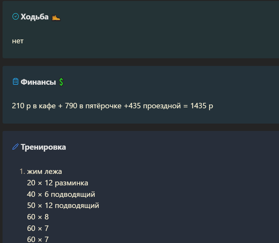279x243 pixels.
Task: Click the word пятёрочке in finances
Action: tap(104, 106)
